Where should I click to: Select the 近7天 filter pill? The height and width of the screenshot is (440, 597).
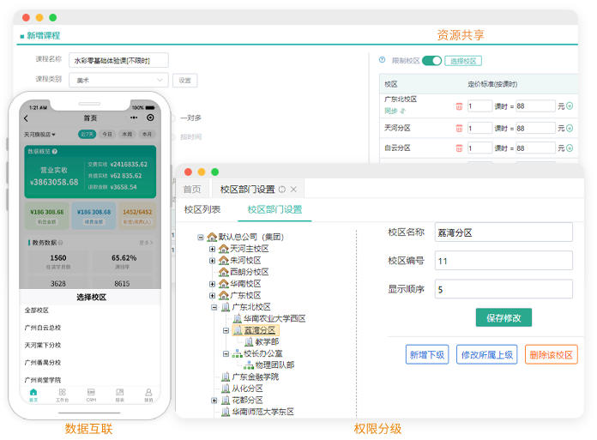[87, 134]
